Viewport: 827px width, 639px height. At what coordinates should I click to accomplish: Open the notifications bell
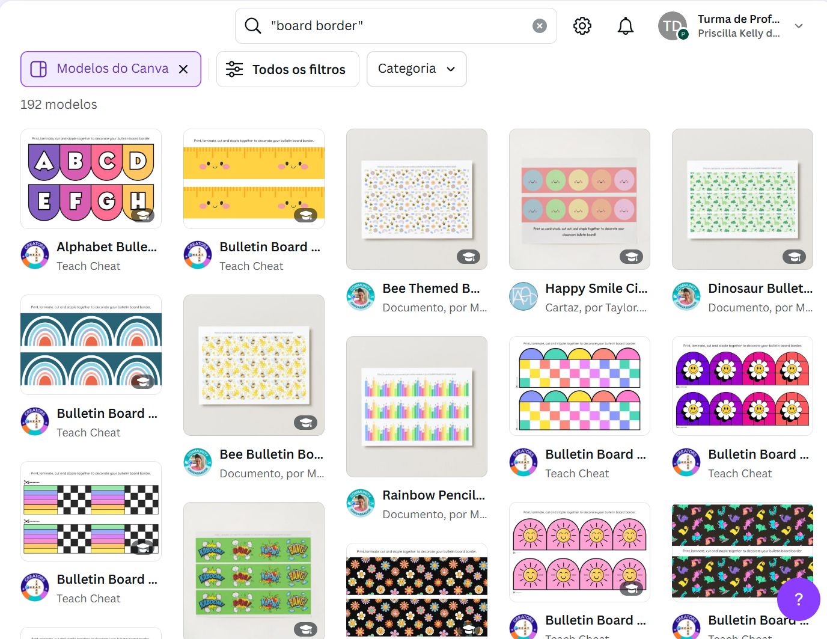tap(626, 26)
